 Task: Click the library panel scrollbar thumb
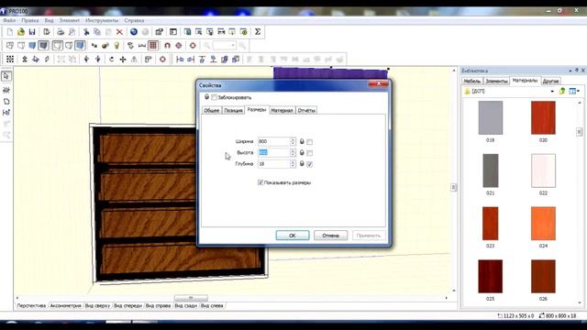[579, 131]
